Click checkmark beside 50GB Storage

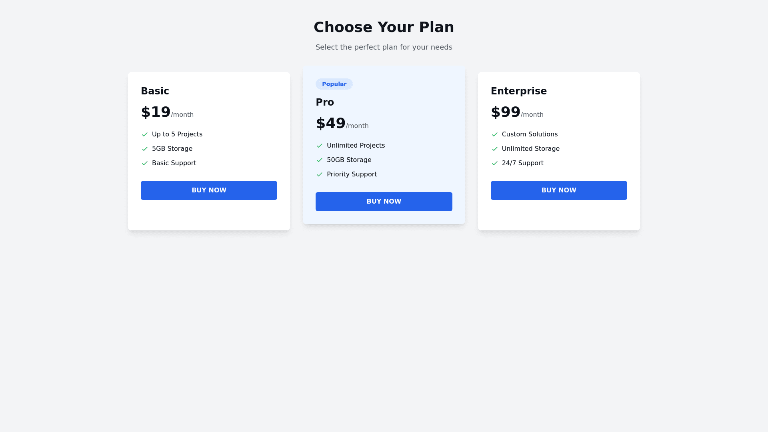320,160
